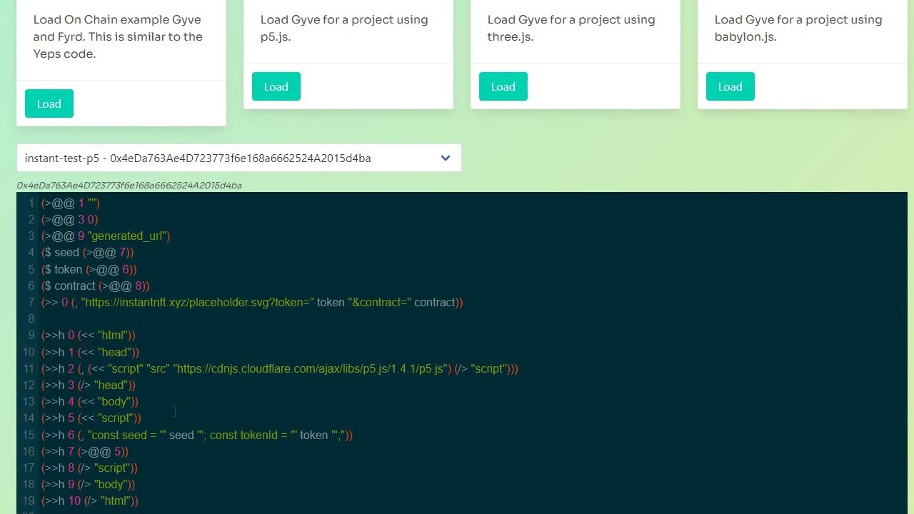Screen dimensions: 914x514
Task: Click the '(/> "html")' closing code line
Action: tap(90, 500)
